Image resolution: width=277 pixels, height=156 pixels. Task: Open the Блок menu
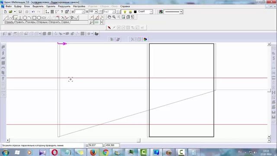pos(27,6)
